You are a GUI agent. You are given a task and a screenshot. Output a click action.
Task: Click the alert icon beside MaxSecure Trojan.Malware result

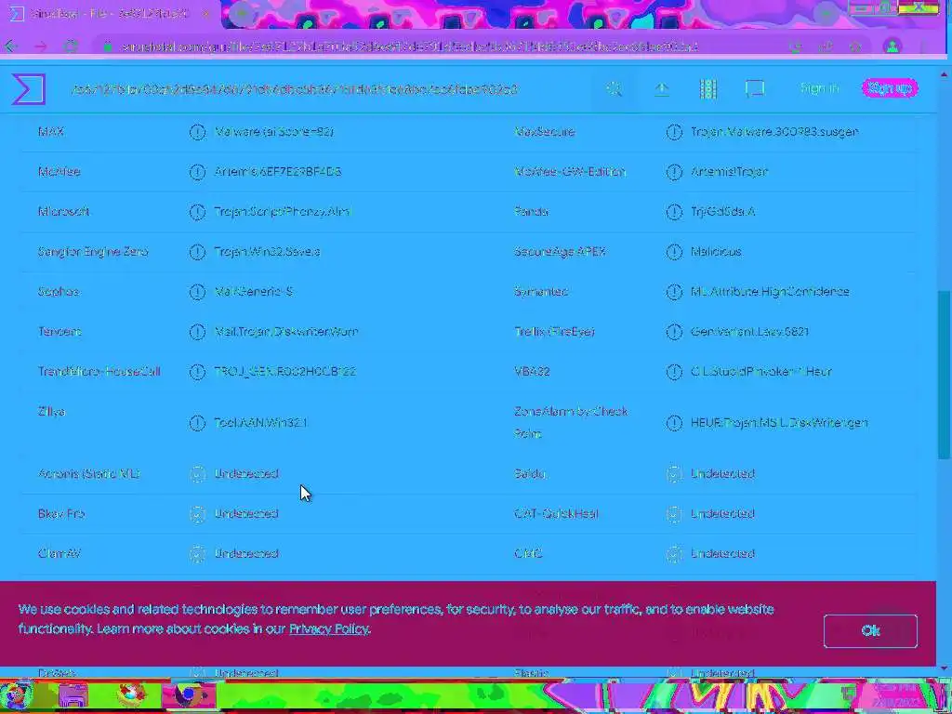[674, 132]
